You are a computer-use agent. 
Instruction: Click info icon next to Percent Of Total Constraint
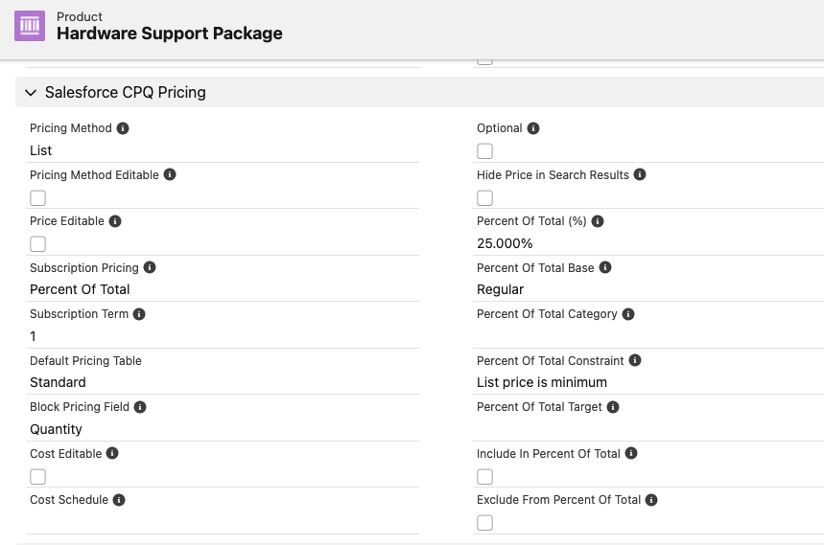point(635,361)
